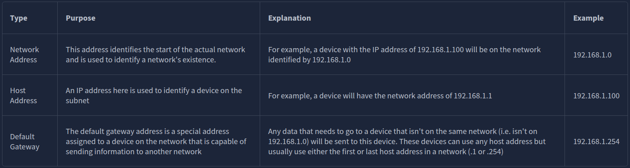Click the word "subnet" in Host purpose

pyautogui.click(x=77, y=101)
